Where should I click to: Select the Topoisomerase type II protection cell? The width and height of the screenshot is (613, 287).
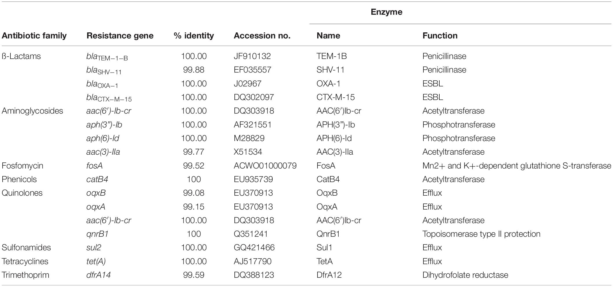tap(481, 234)
